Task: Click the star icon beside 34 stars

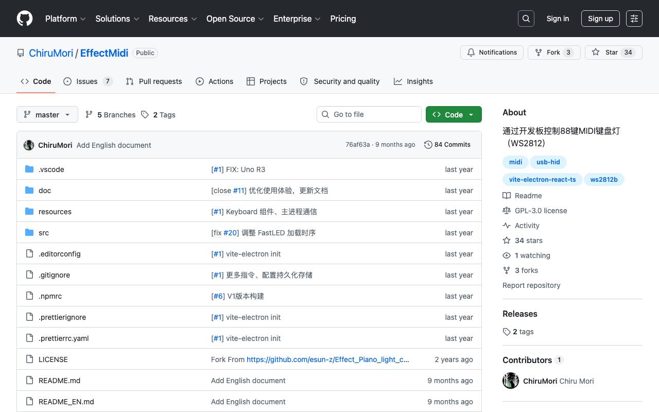Action: coord(507,241)
